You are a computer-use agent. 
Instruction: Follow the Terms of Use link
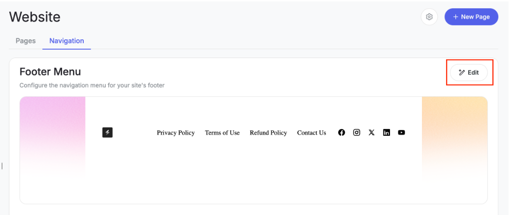tap(222, 133)
